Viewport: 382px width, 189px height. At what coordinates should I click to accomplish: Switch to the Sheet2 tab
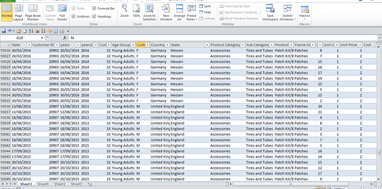coord(60,184)
